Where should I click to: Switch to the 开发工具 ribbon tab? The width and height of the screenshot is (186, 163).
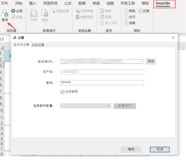click(x=128, y=3)
